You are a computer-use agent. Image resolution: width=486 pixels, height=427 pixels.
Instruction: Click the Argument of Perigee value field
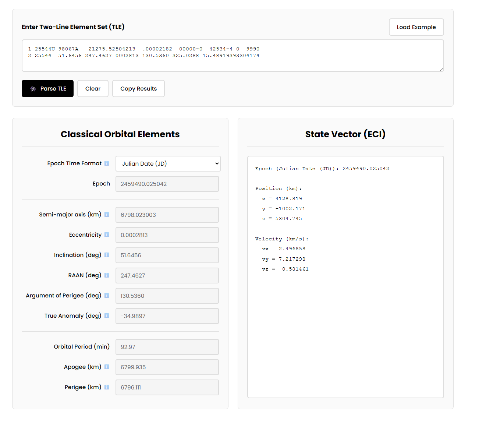(x=167, y=296)
